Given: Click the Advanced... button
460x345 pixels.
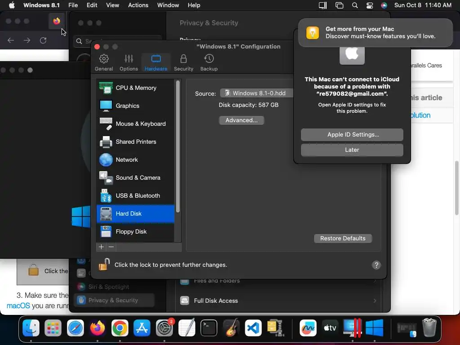Looking at the screenshot, I should (x=241, y=120).
